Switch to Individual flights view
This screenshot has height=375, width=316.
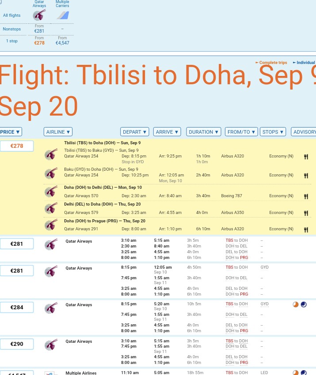[304, 62]
